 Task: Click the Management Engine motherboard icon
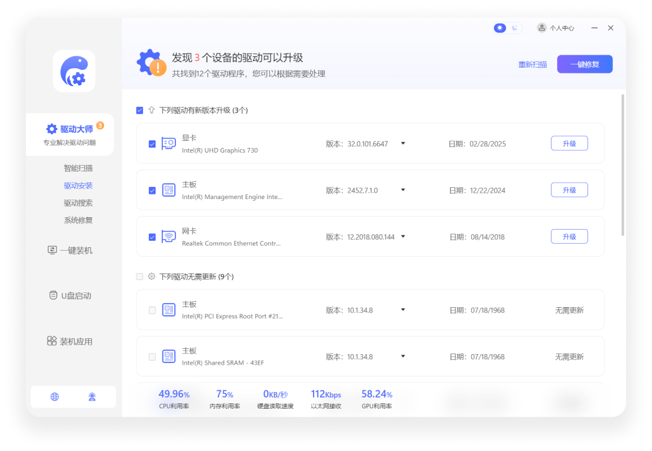coord(168,190)
